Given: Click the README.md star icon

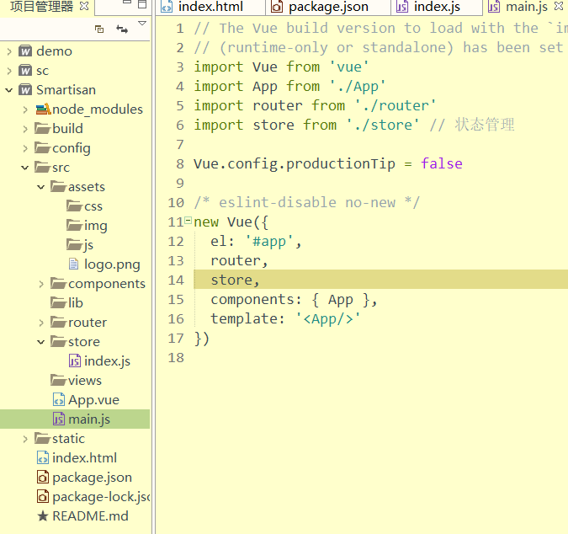Looking at the screenshot, I should pyautogui.click(x=43, y=516).
